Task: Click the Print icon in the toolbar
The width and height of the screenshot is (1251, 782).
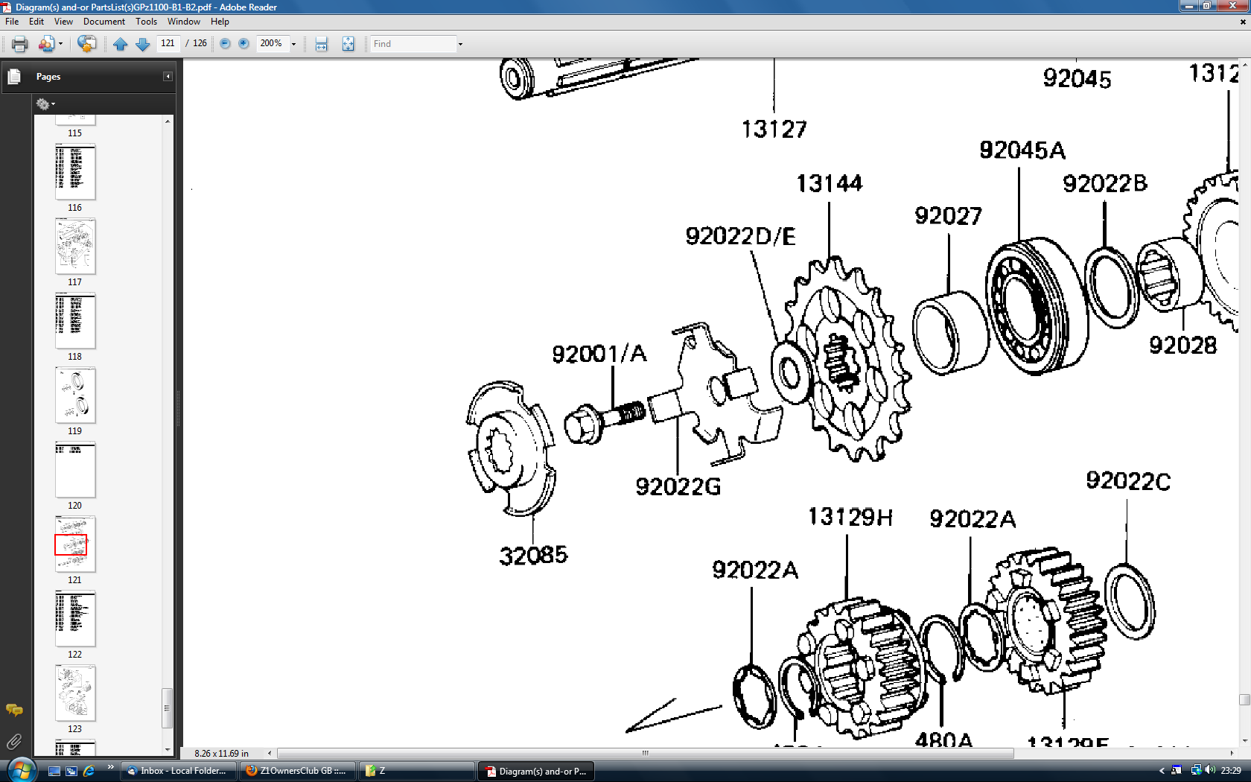Action: point(19,44)
